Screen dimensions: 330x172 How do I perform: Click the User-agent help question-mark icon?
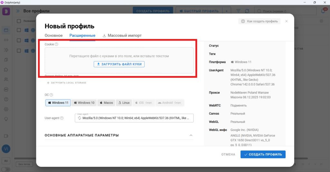pos(62,118)
